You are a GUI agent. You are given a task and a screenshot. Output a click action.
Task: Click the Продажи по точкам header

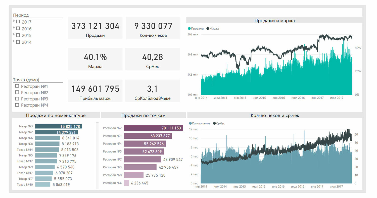tap(143, 115)
